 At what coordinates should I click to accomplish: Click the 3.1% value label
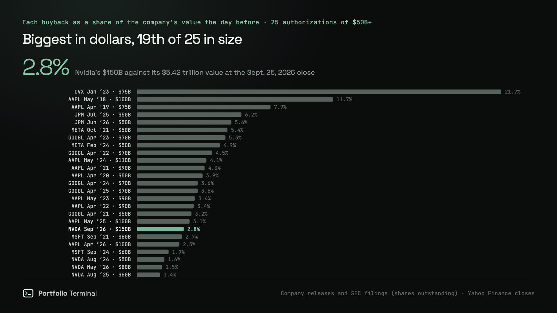pyautogui.click(x=199, y=222)
